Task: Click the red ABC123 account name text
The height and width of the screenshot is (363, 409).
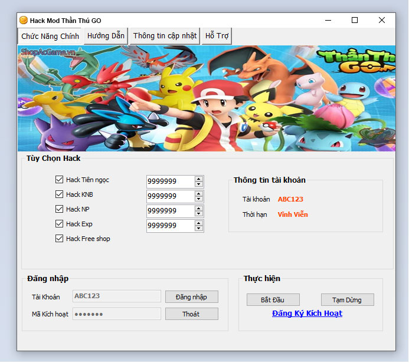Action: coord(290,199)
